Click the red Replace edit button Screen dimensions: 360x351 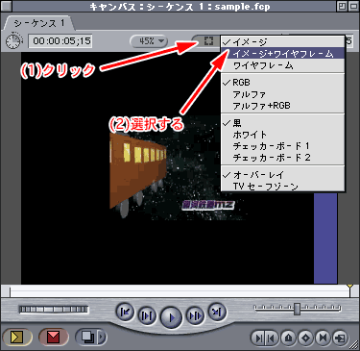tap(53, 337)
